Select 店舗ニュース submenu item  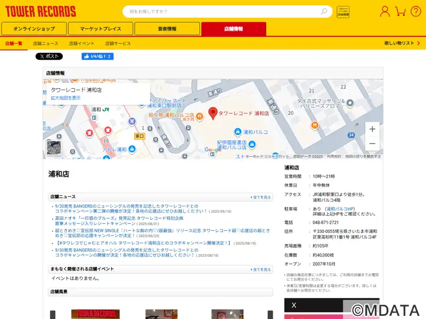pyautogui.click(x=46, y=44)
